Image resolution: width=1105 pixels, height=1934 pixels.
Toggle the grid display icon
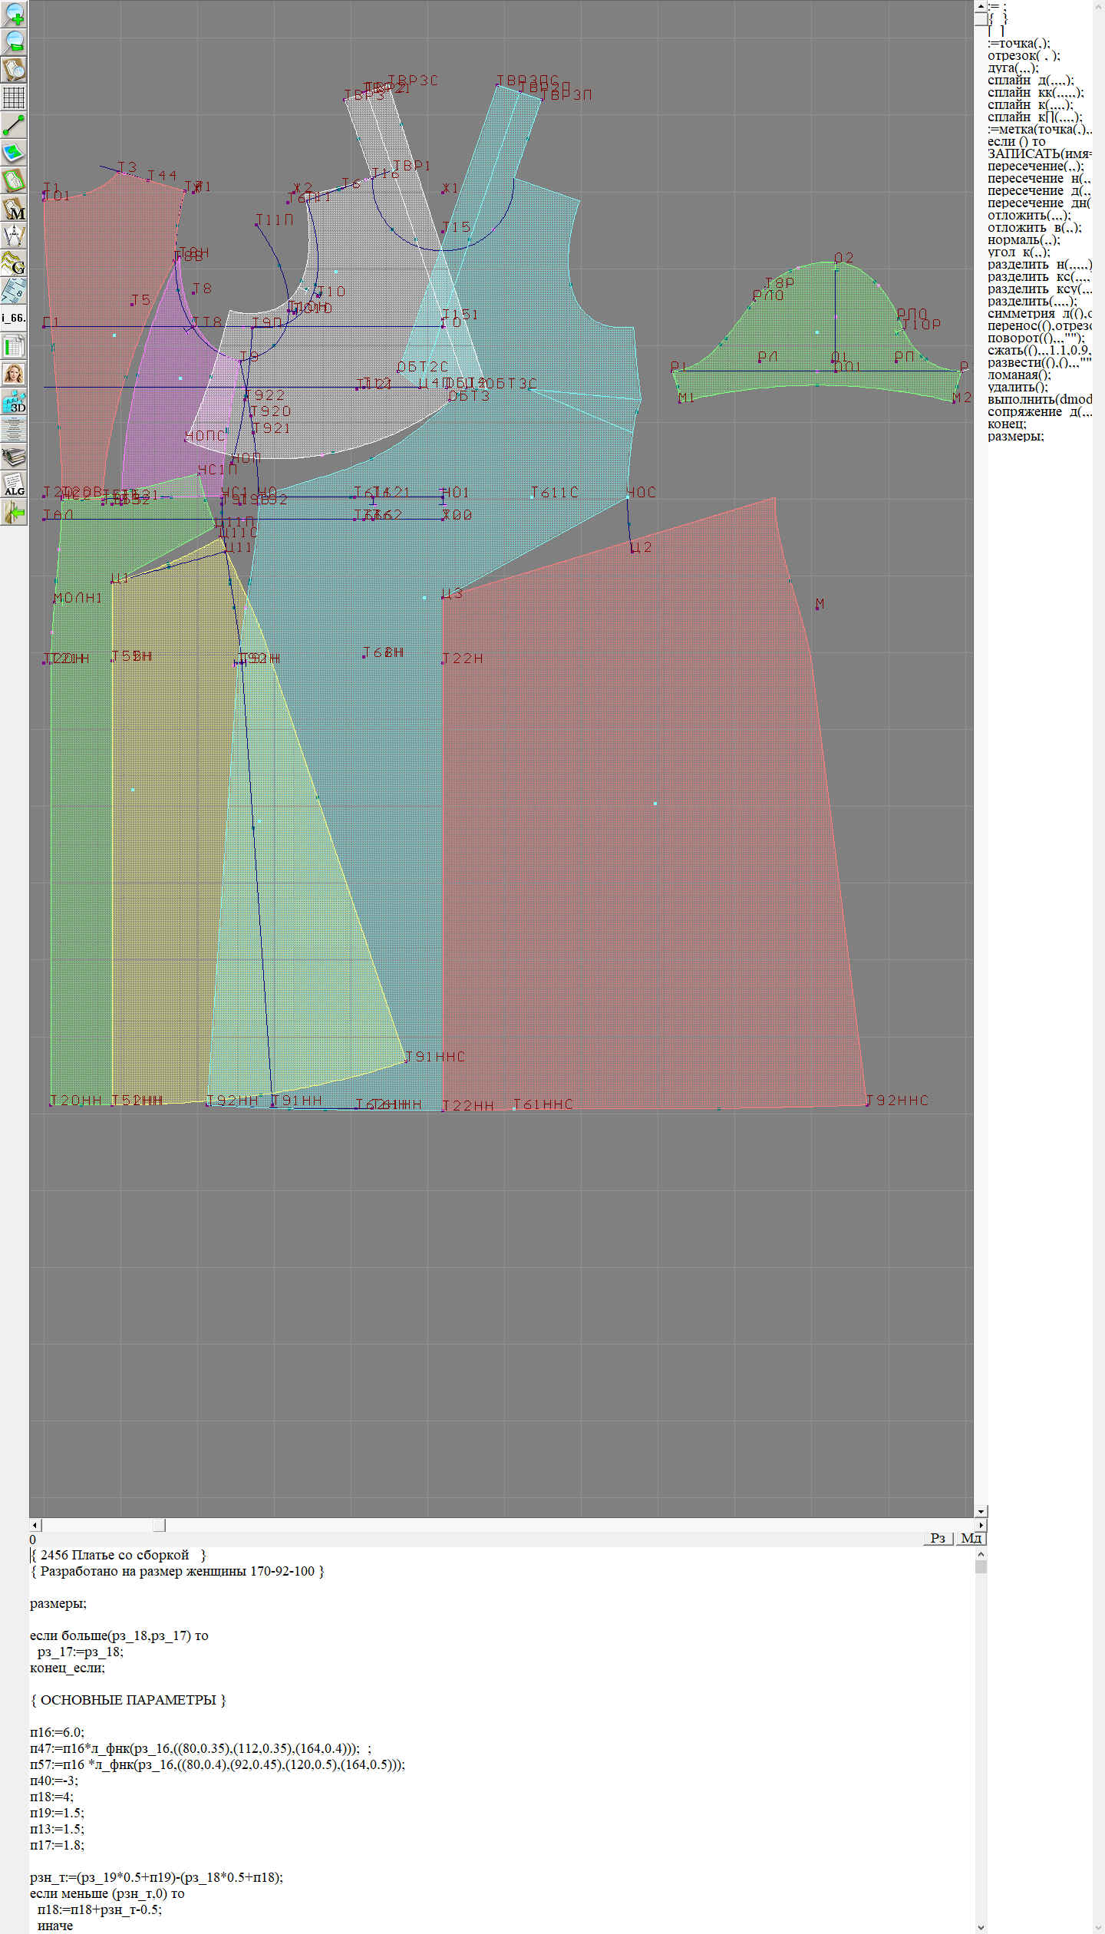click(14, 97)
